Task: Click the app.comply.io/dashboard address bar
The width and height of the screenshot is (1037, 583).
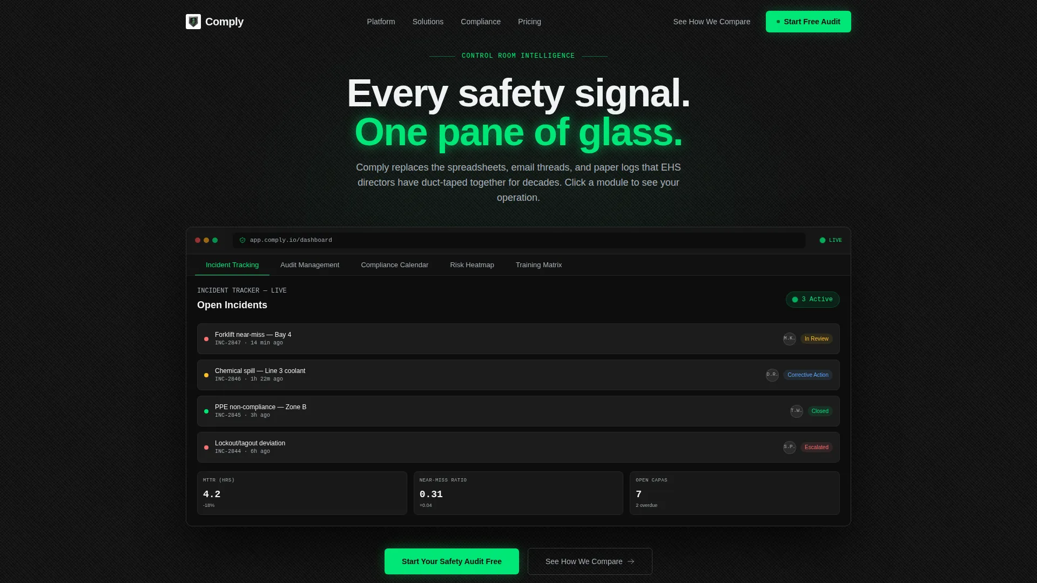Action: (518, 240)
